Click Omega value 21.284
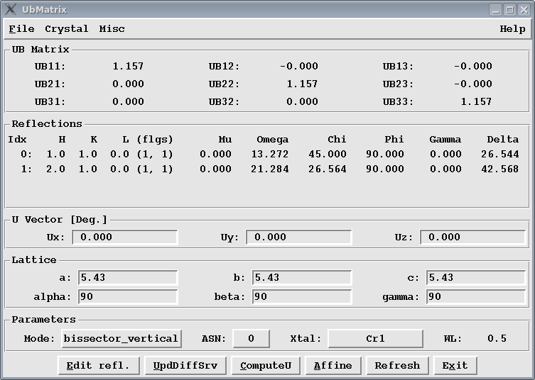 tap(270, 169)
